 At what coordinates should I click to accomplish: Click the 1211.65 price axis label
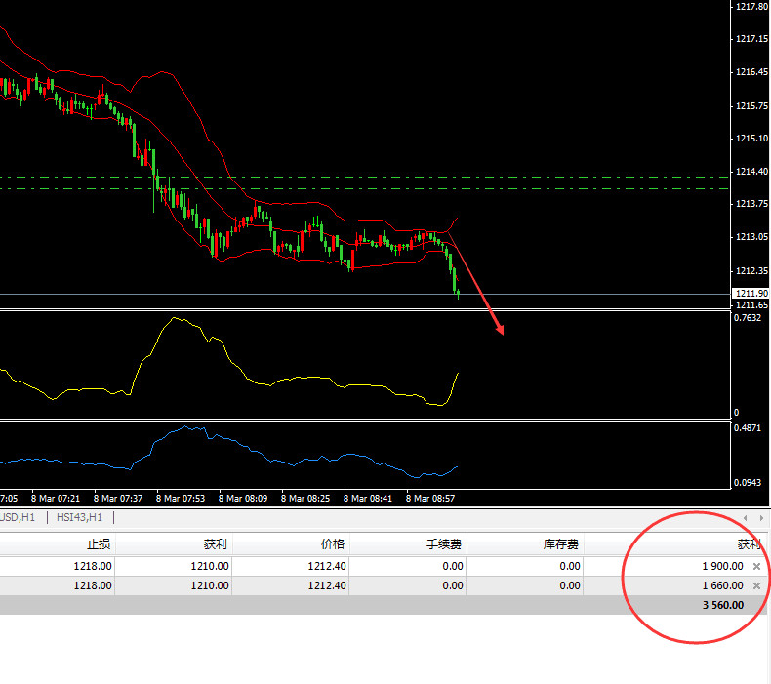pos(751,305)
